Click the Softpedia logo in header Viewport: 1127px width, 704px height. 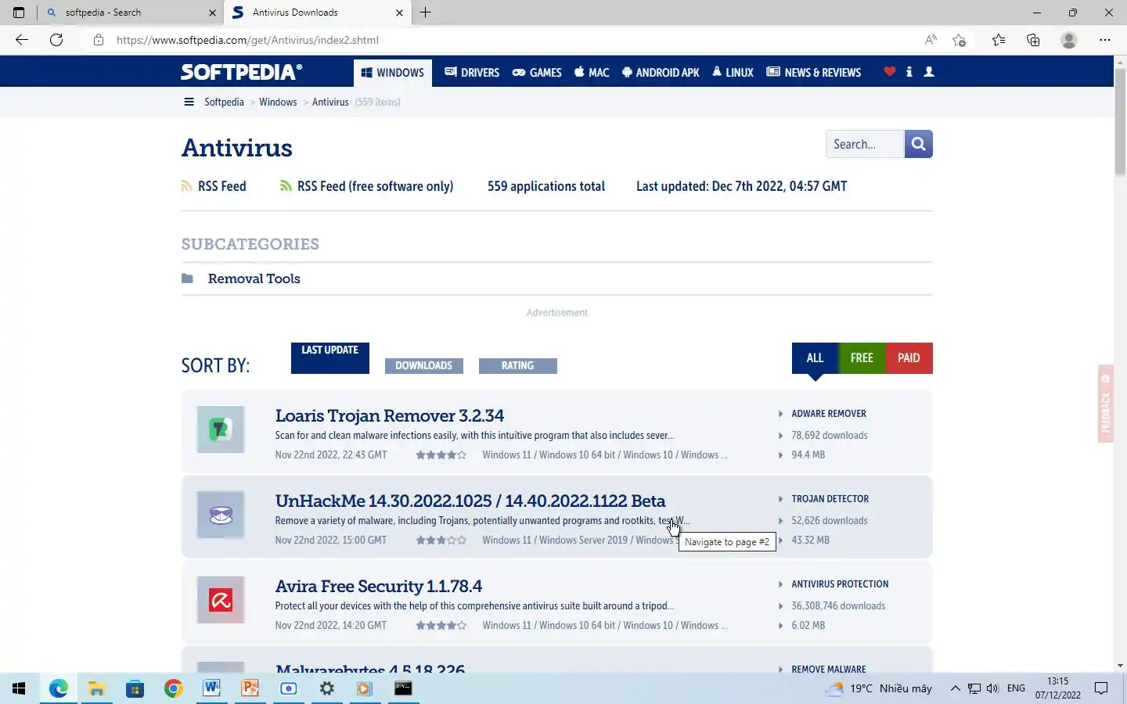(x=241, y=72)
